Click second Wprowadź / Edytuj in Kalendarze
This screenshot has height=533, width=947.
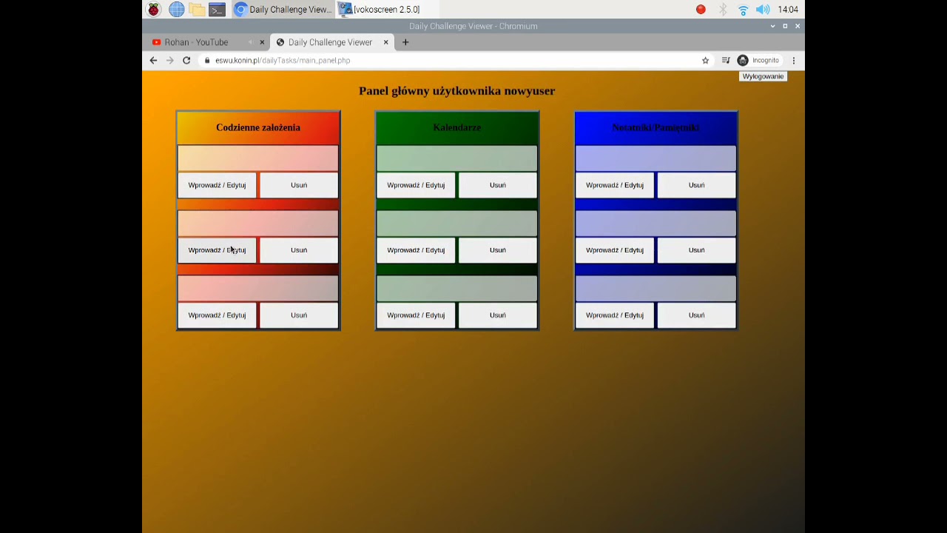pos(416,250)
